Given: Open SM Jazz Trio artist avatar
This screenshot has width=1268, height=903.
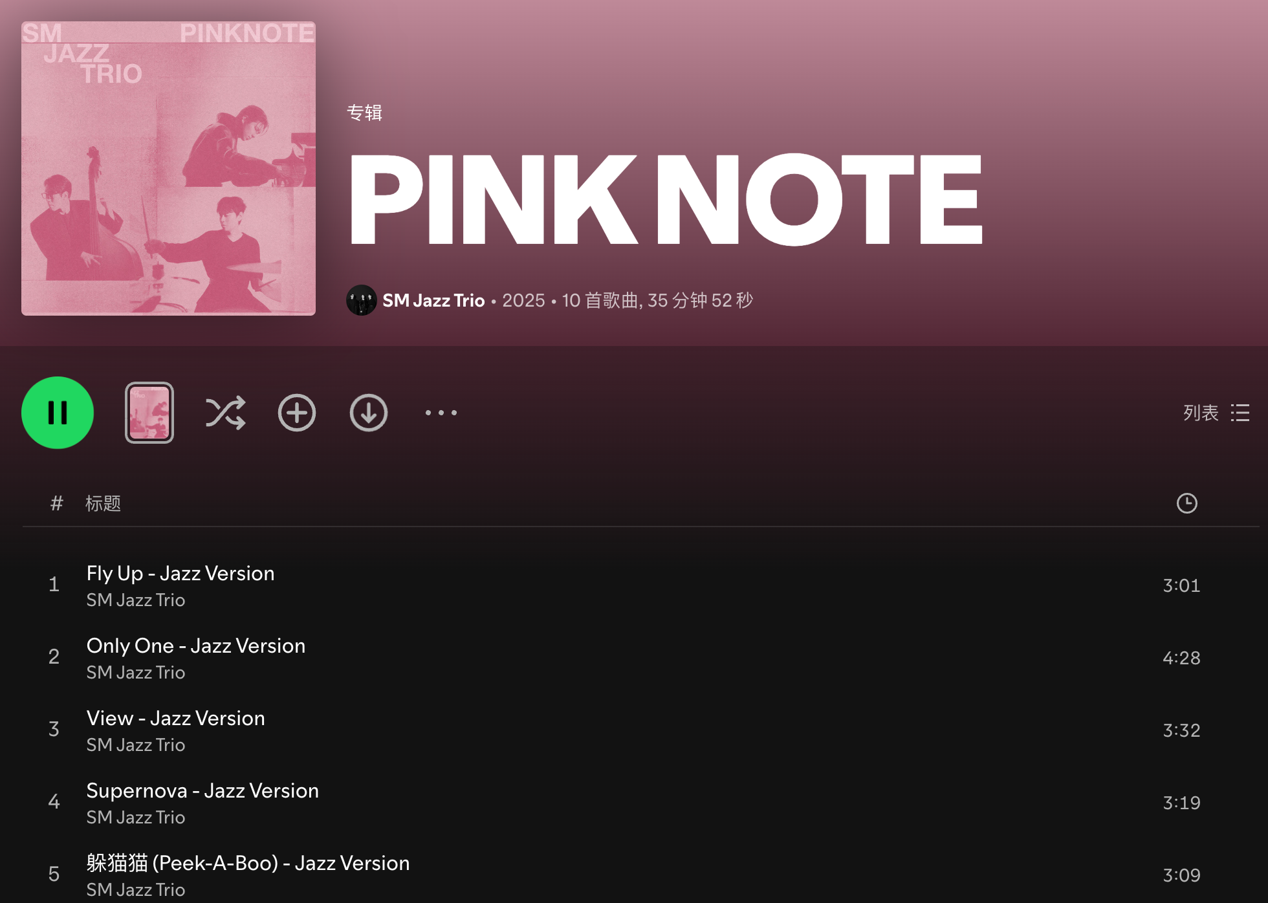Looking at the screenshot, I should point(362,300).
